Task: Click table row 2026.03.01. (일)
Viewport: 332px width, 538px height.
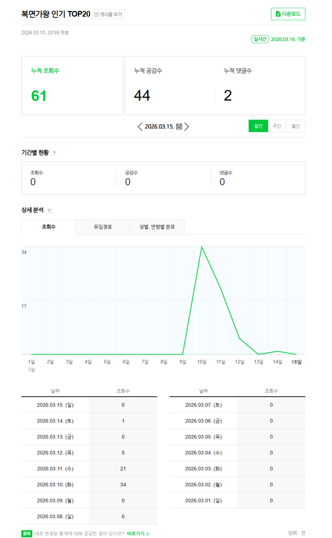Action: pyautogui.click(x=237, y=500)
